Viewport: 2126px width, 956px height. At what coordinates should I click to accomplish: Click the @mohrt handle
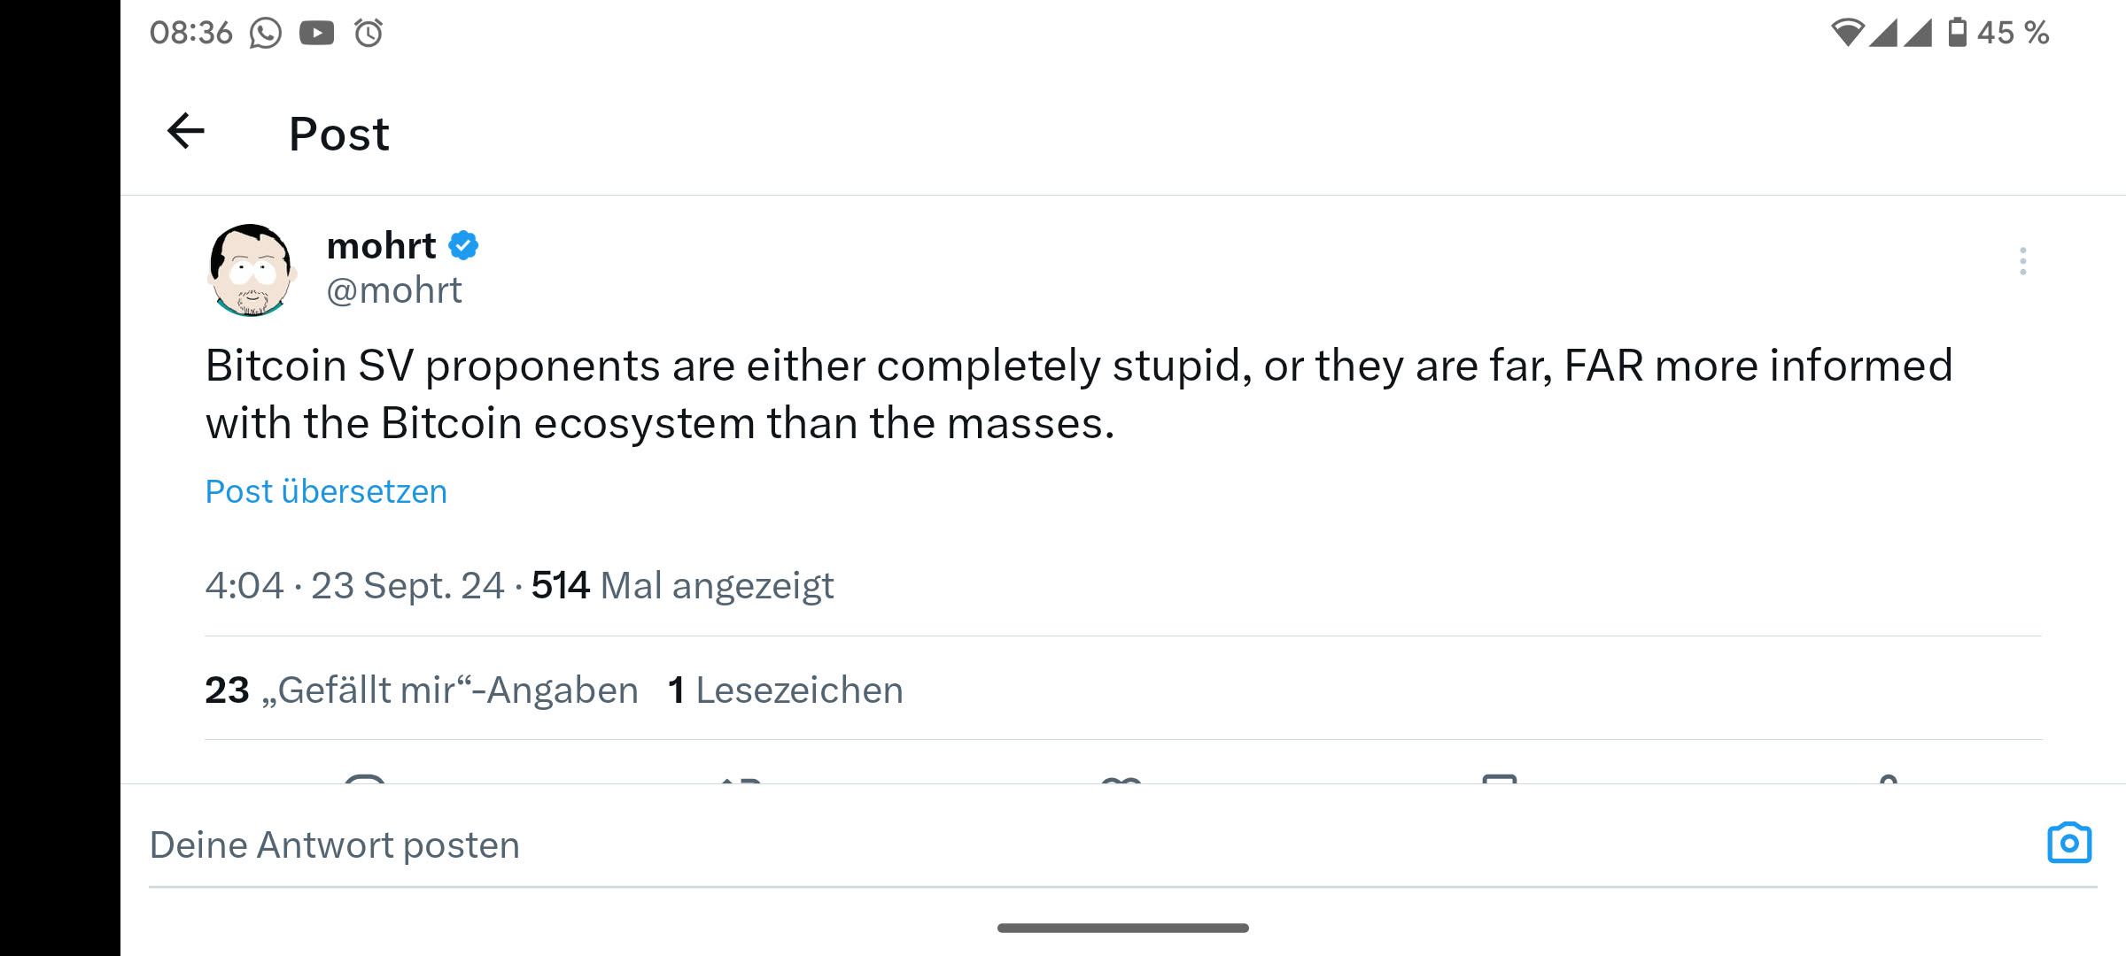[394, 290]
